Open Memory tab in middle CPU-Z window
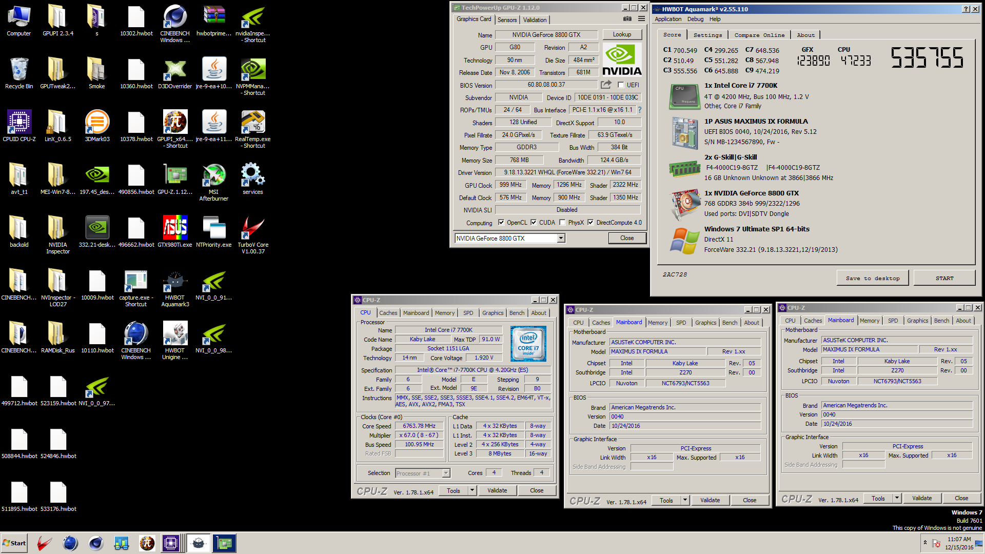This screenshot has width=985, height=554. point(657,323)
